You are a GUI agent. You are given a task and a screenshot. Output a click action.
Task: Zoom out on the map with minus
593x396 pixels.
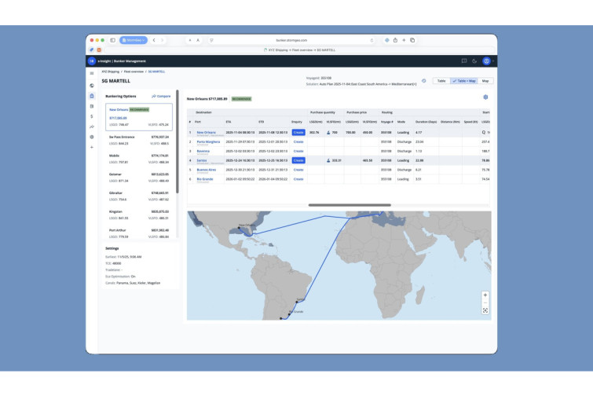(485, 302)
